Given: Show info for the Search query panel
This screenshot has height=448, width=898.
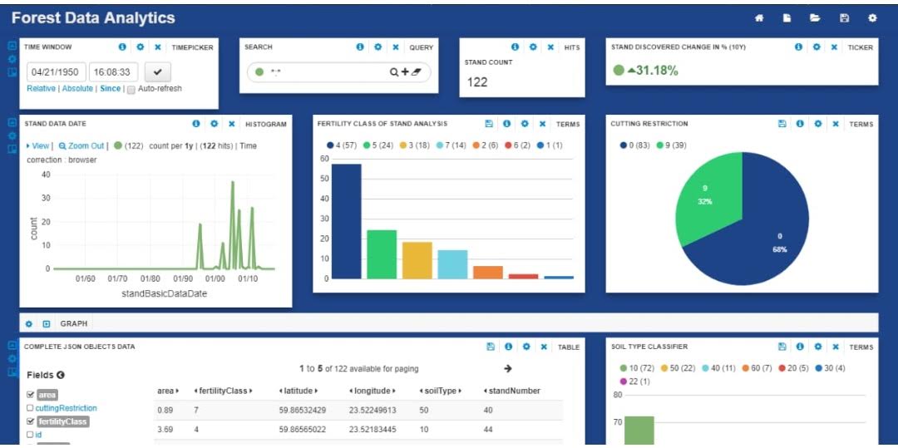Looking at the screenshot, I should pos(360,47).
